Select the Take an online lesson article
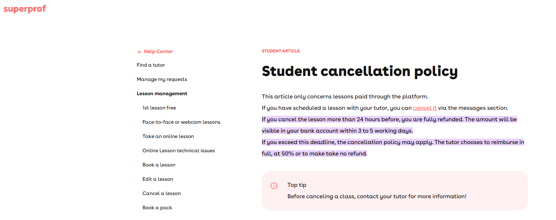The height and width of the screenshot is (220, 556). 168,137
